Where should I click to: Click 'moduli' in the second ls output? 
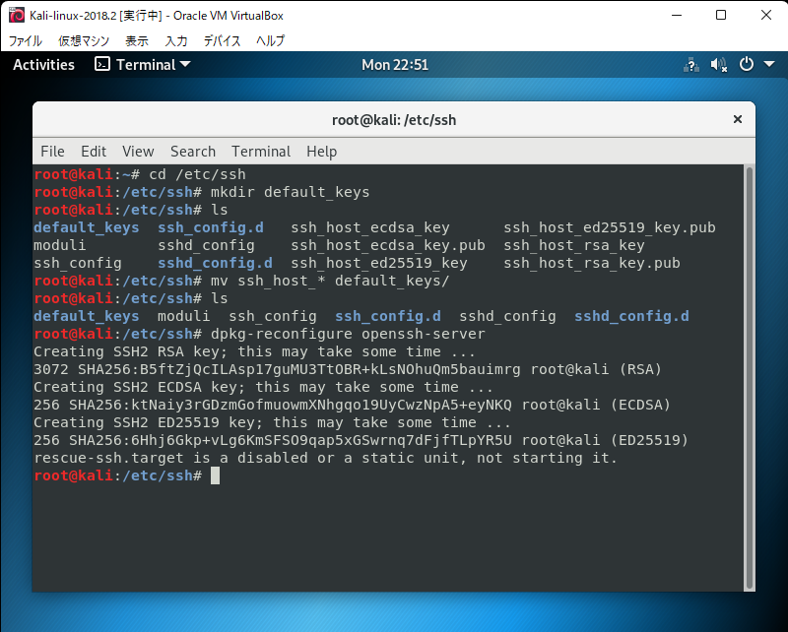184,316
